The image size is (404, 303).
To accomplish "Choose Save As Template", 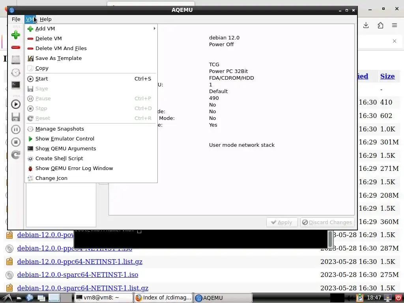I will point(91,58).
